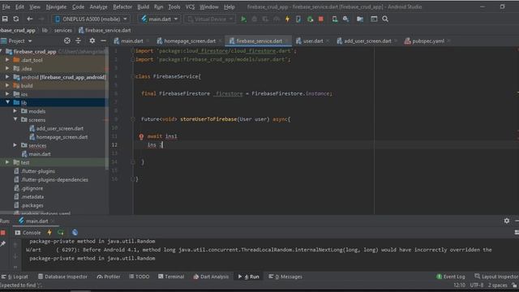Open the Virtual Device dropdown
519x292 pixels.
[x=210, y=19]
